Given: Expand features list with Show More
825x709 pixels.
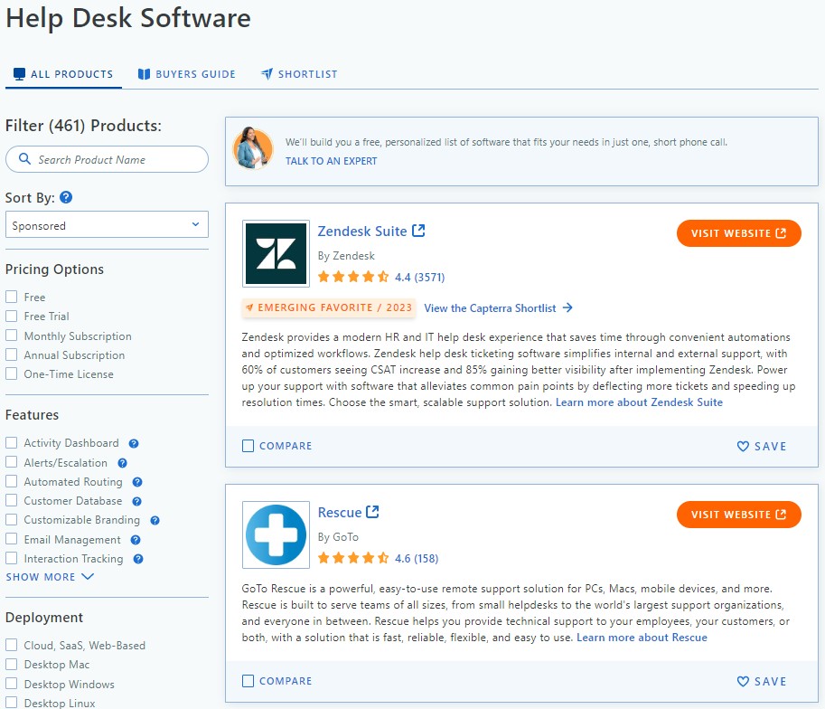Looking at the screenshot, I should pos(50,577).
